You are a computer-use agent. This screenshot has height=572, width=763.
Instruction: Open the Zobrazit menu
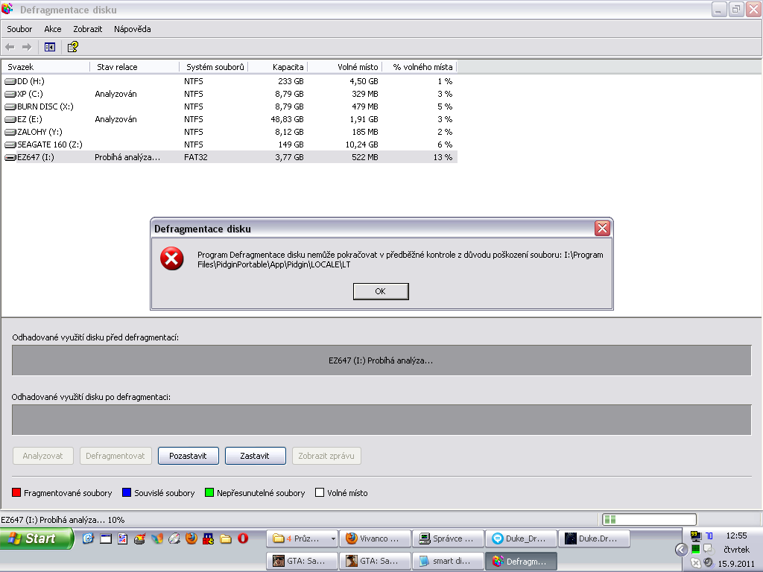88,29
